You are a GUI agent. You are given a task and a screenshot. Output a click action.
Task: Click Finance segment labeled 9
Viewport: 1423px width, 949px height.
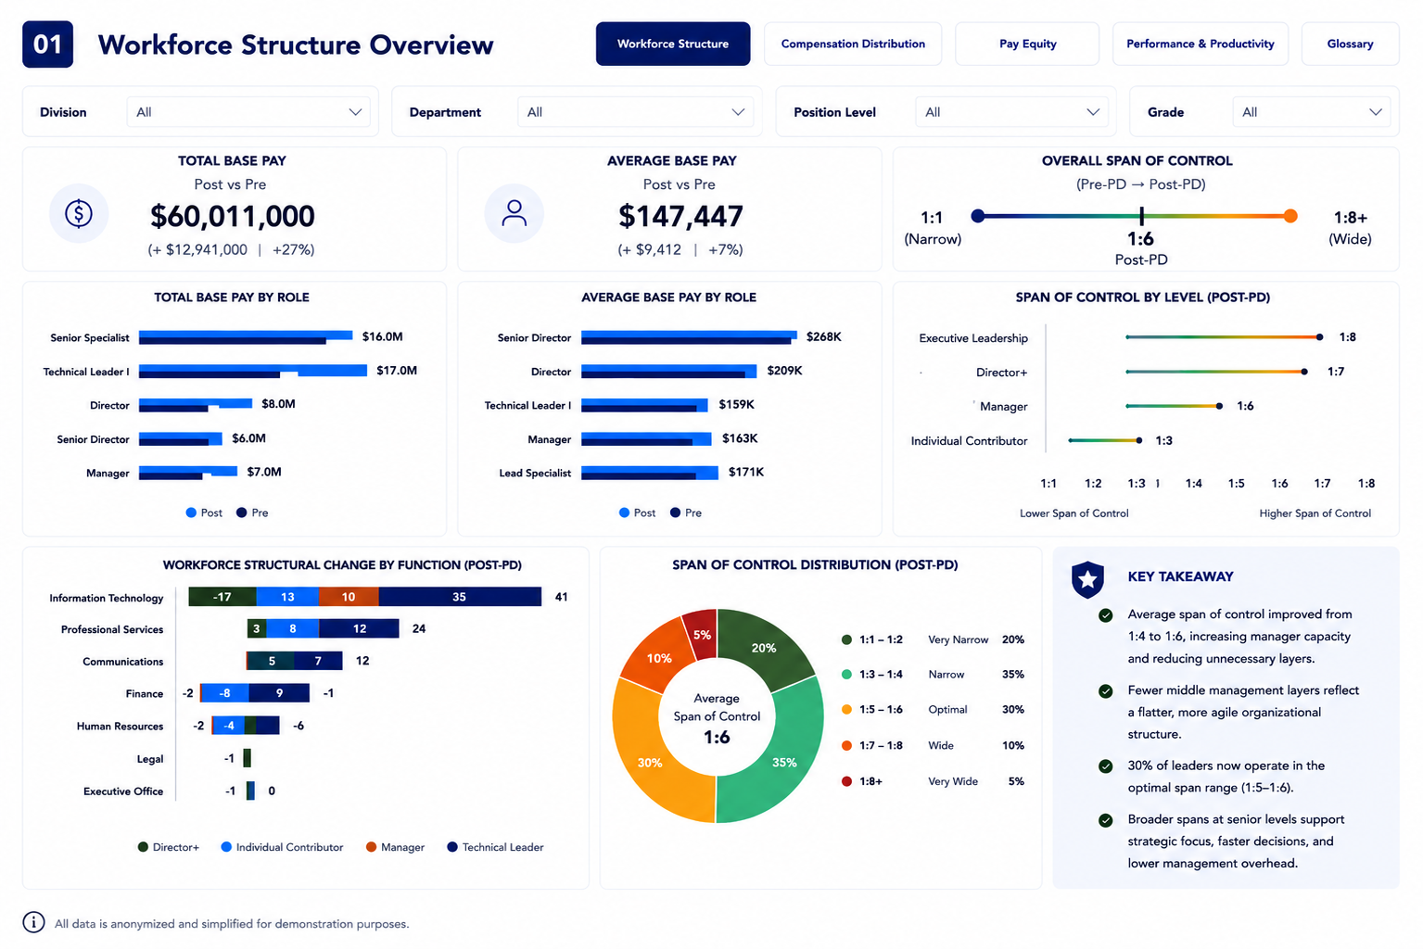[280, 692]
